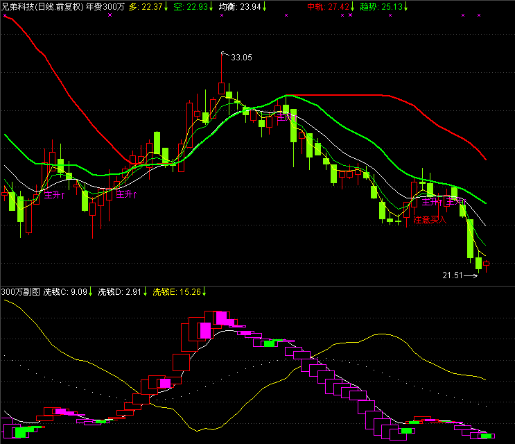Click the 300万副图 sub-chart title
The height and width of the screenshot is (444, 515).
tap(20, 292)
